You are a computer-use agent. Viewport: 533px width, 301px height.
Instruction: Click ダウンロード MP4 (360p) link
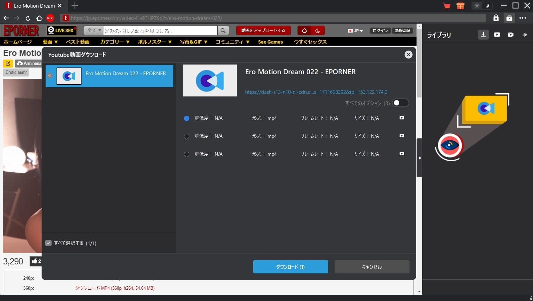pos(114,288)
